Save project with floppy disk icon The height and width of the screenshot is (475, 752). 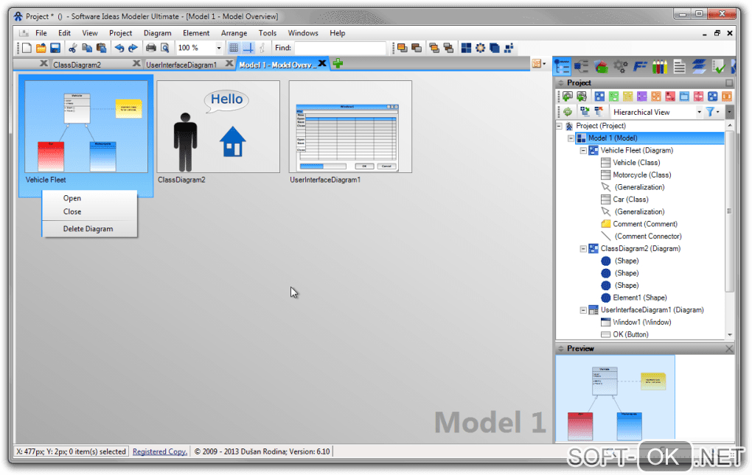point(55,48)
